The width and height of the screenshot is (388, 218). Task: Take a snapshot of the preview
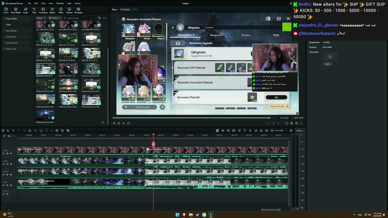point(292,123)
